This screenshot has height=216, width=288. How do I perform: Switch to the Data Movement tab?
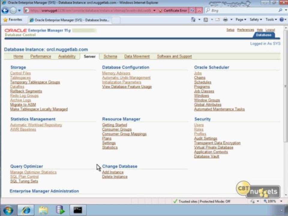137,56
